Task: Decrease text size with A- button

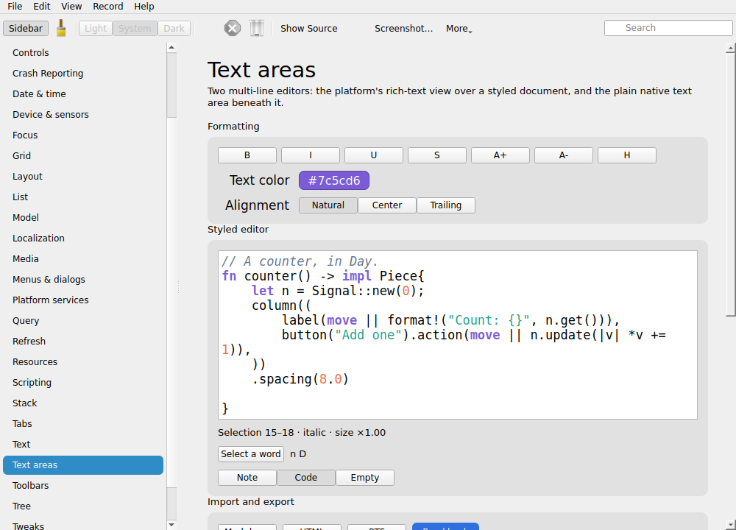Action: 564,155
